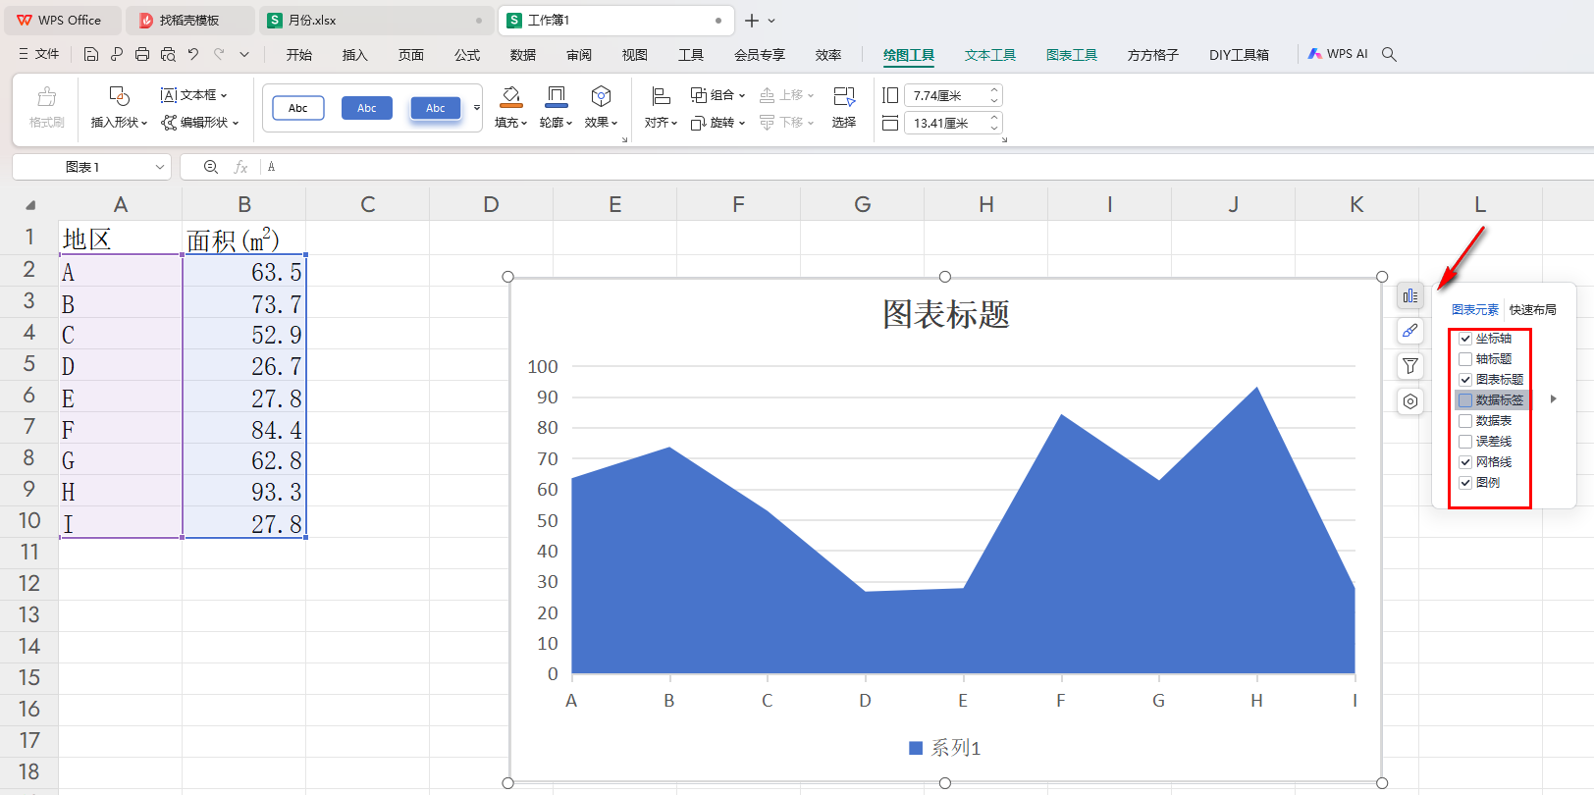Click the zoom icon in formula bar

pyautogui.click(x=210, y=167)
